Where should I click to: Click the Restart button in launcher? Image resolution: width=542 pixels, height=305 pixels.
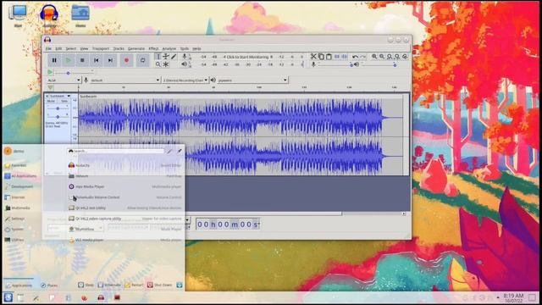click(134, 285)
